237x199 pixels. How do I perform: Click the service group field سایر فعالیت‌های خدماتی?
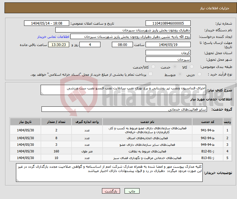124,109
